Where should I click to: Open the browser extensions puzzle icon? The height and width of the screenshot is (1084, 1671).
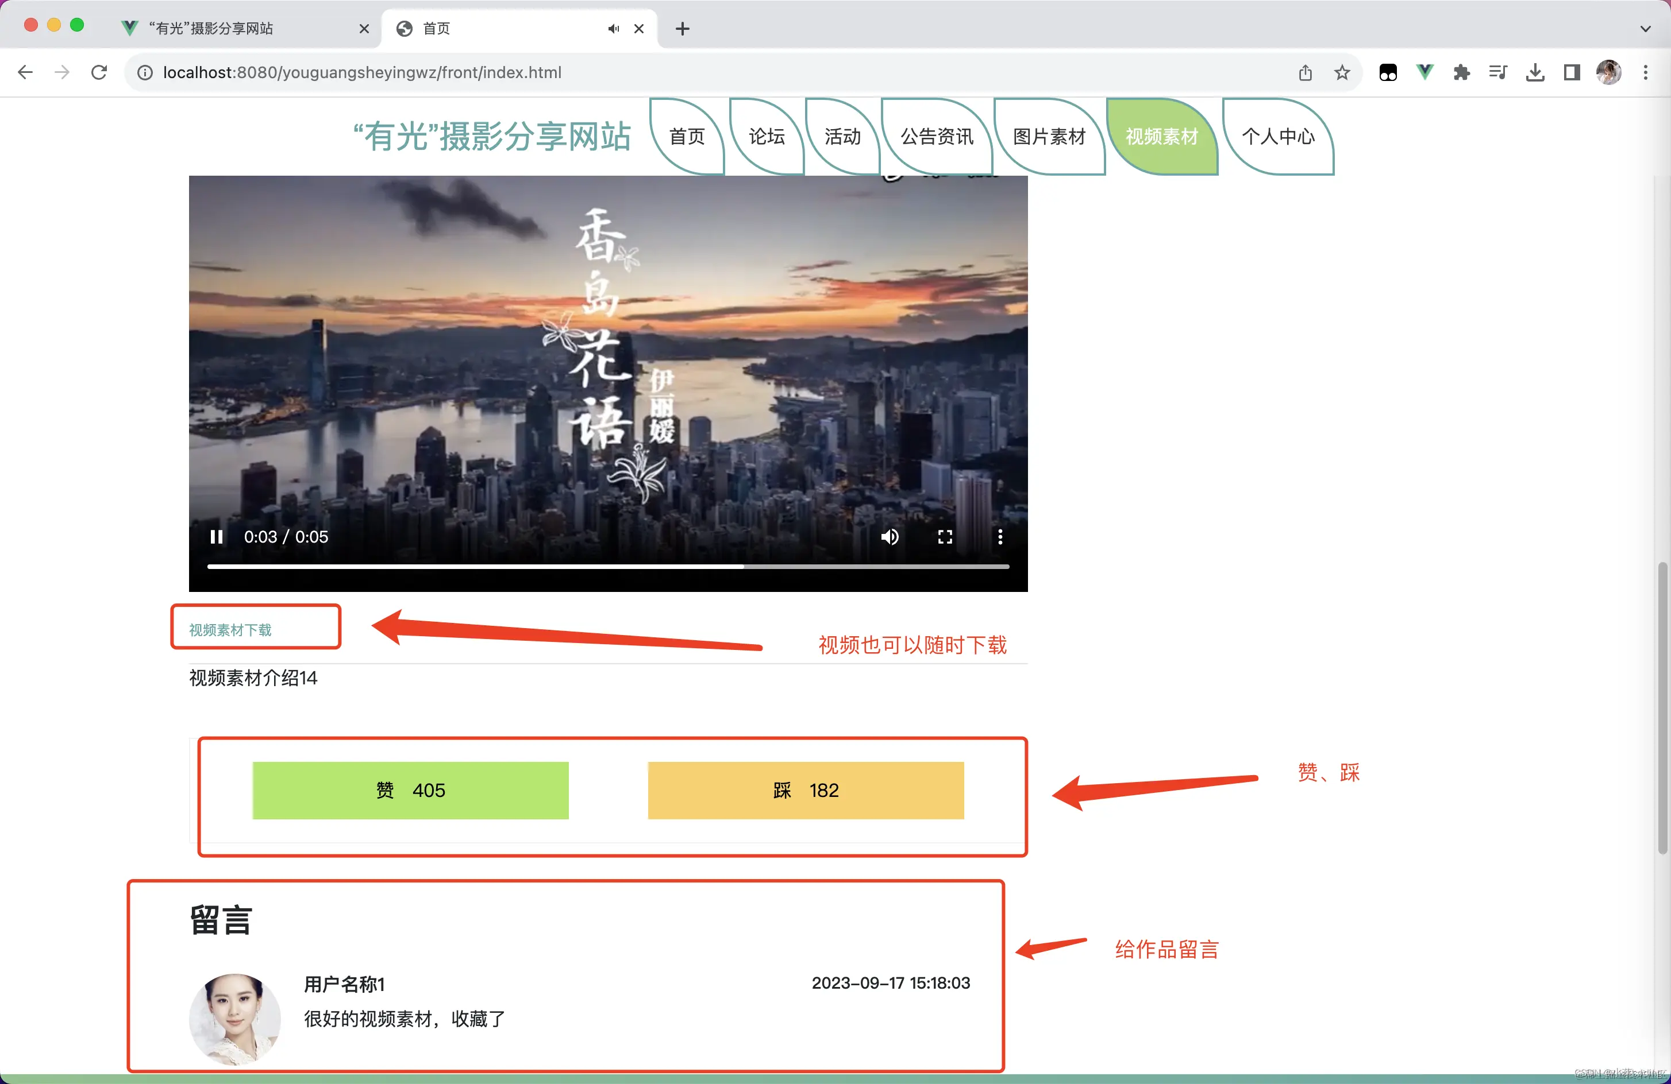click(1462, 72)
